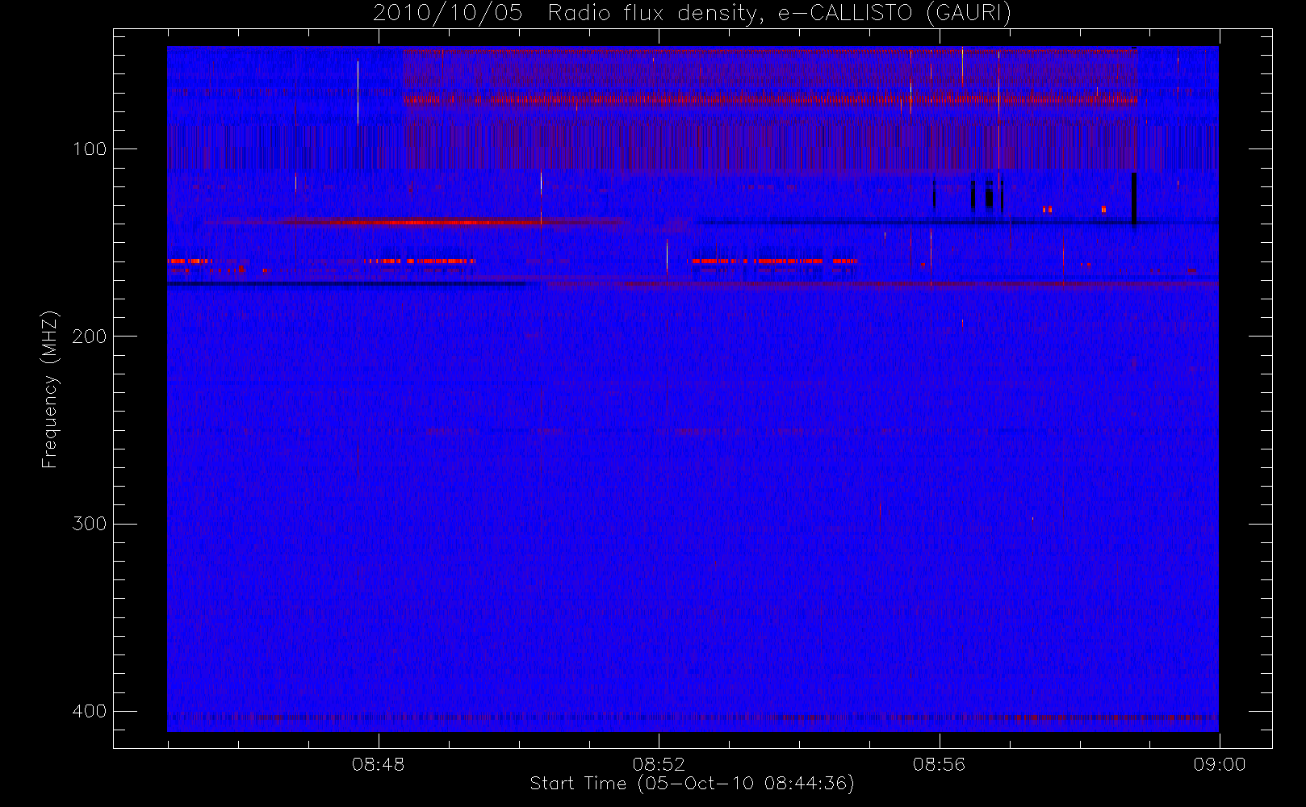Viewport: 1306px width, 807px height.
Task: Click the 08:48 time tick label
Action: (378, 764)
